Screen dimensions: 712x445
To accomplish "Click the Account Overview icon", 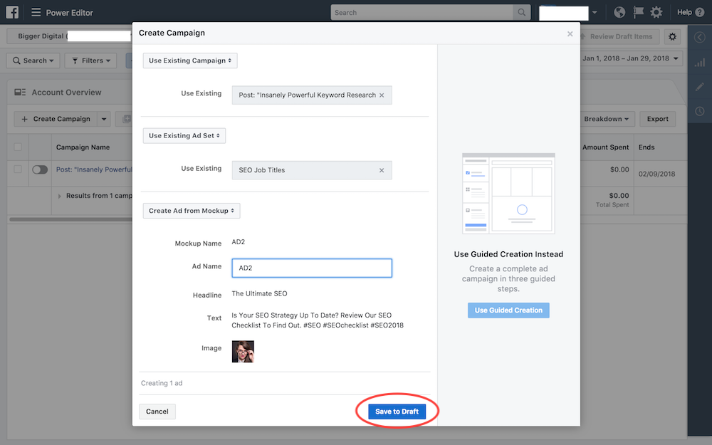I will [x=20, y=92].
